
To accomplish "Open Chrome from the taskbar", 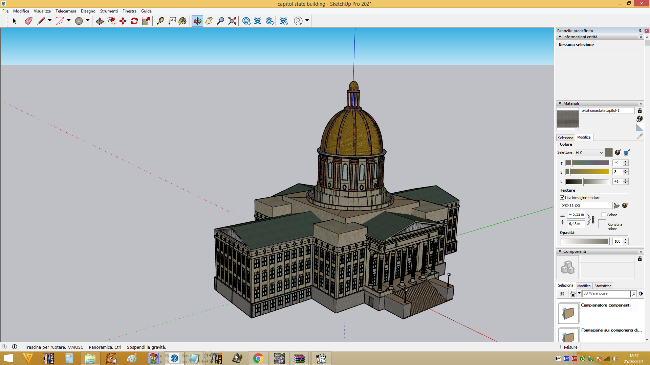I will (258, 358).
